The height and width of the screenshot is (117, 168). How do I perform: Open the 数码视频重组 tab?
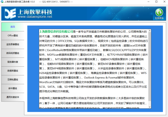(13, 53)
